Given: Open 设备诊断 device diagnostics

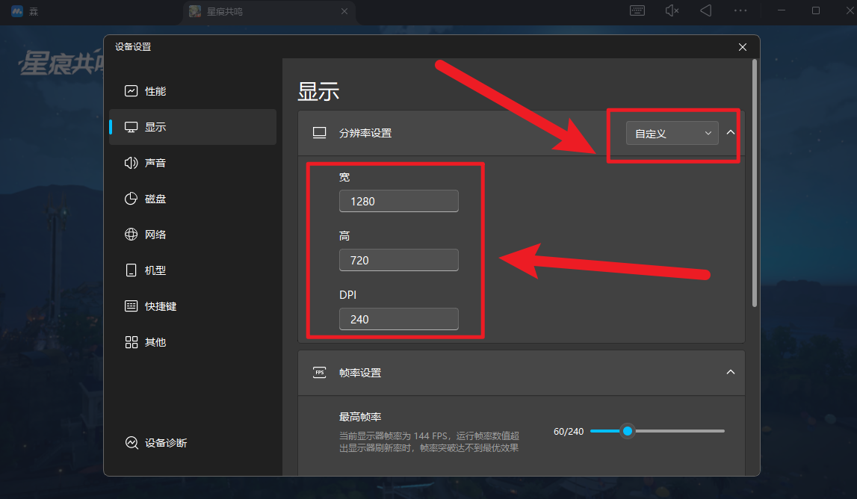Looking at the screenshot, I should pyautogui.click(x=165, y=443).
